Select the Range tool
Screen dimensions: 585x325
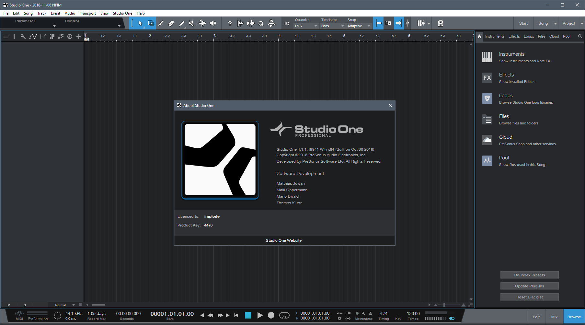[x=151, y=23]
